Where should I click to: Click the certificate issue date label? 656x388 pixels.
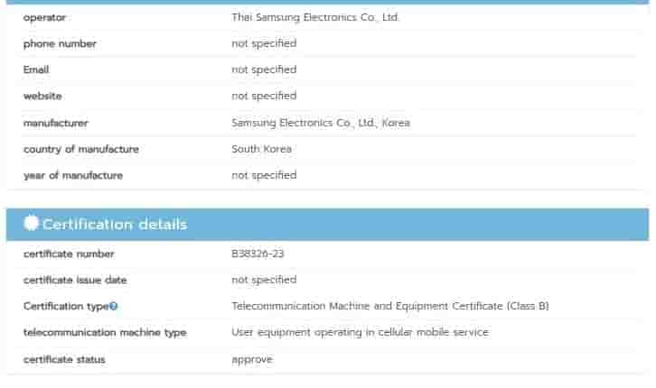point(75,281)
